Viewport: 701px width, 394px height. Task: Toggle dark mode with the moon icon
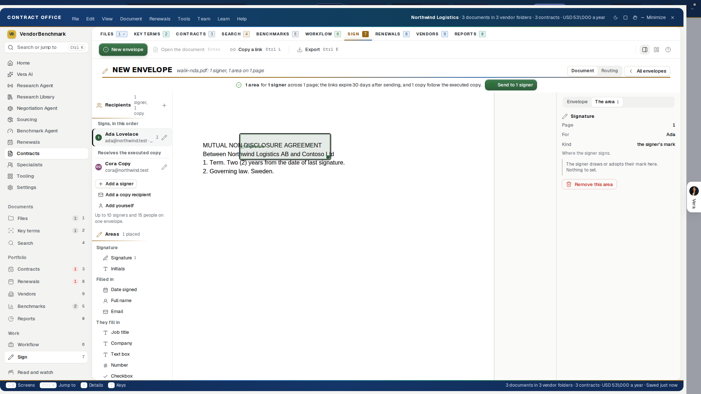click(616, 18)
